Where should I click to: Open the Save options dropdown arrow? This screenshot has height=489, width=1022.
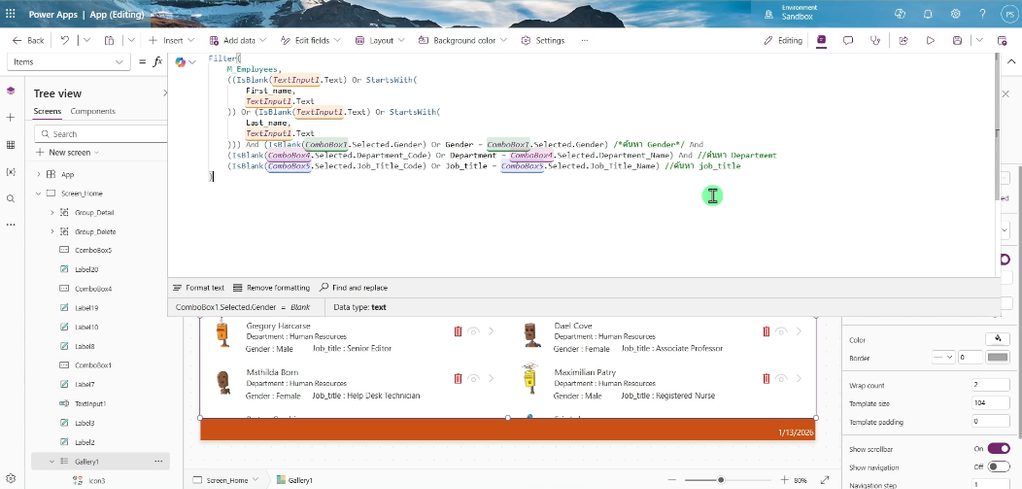pos(979,41)
